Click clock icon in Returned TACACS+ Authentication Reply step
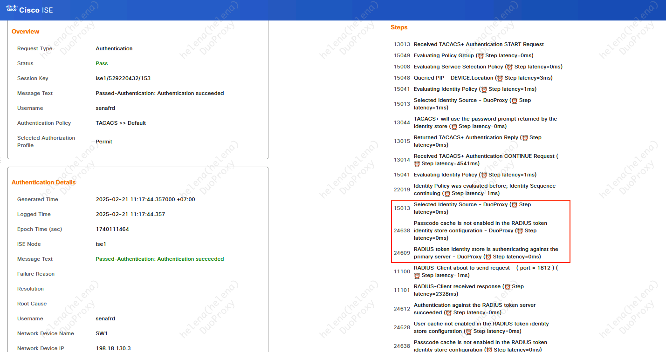 (525, 138)
